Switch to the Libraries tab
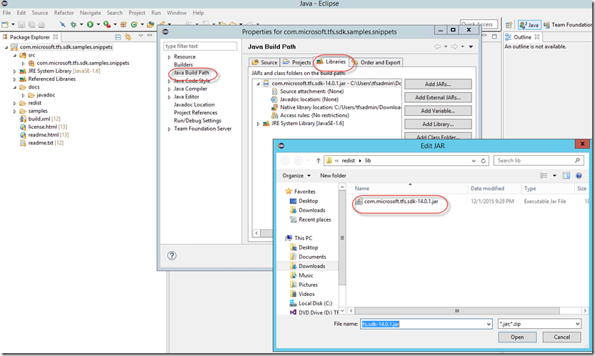Screen dimensions: 595x356 click(x=331, y=61)
